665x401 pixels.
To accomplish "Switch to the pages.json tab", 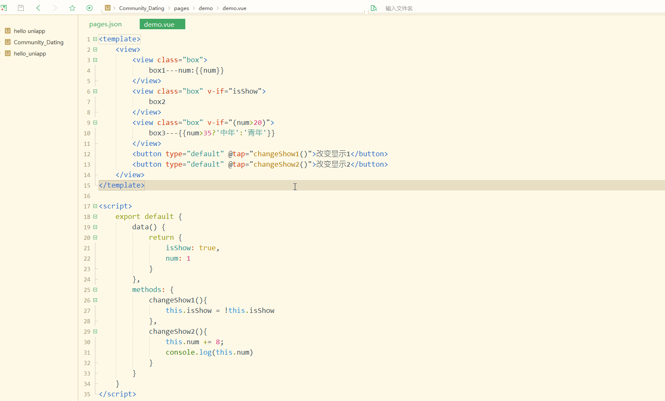I will 105,24.
